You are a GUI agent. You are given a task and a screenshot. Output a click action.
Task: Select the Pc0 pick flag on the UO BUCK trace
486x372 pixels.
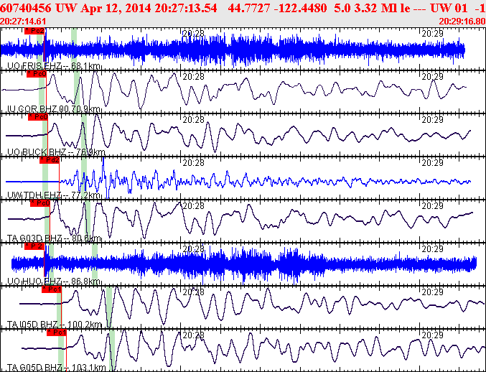click(x=38, y=117)
